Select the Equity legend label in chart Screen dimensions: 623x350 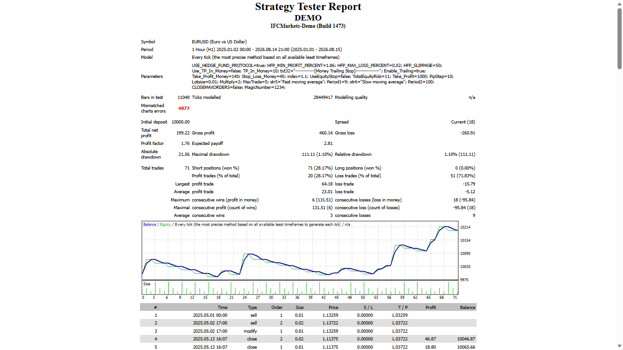pyautogui.click(x=165, y=225)
